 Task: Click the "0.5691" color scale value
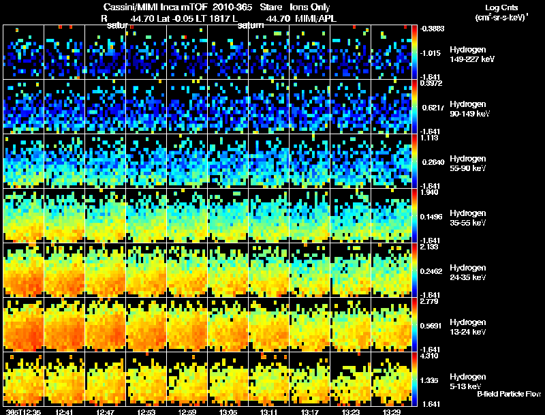(431, 326)
